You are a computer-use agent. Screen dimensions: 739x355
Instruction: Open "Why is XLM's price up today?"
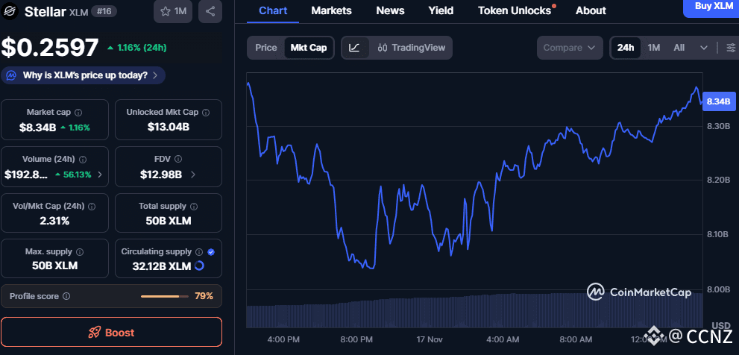click(x=84, y=75)
